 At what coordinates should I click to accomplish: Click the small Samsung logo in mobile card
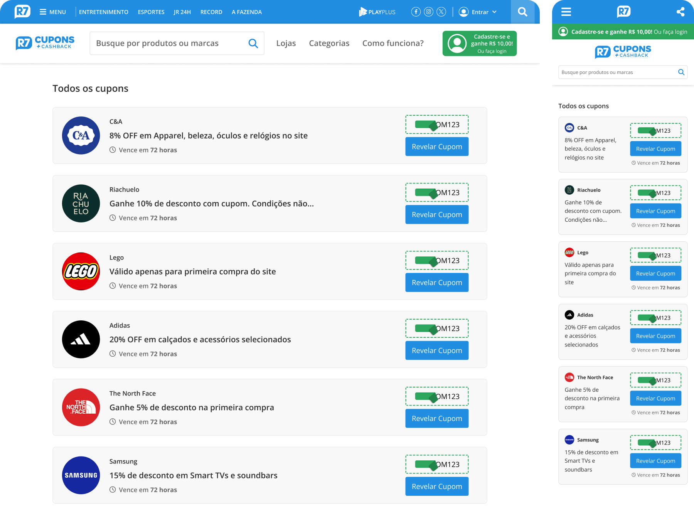tap(569, 440)
